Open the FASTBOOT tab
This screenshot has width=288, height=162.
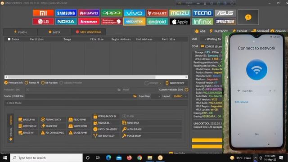(x=219, y=31)
